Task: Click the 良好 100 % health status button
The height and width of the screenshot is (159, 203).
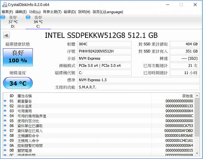Action: coord(18,57)
